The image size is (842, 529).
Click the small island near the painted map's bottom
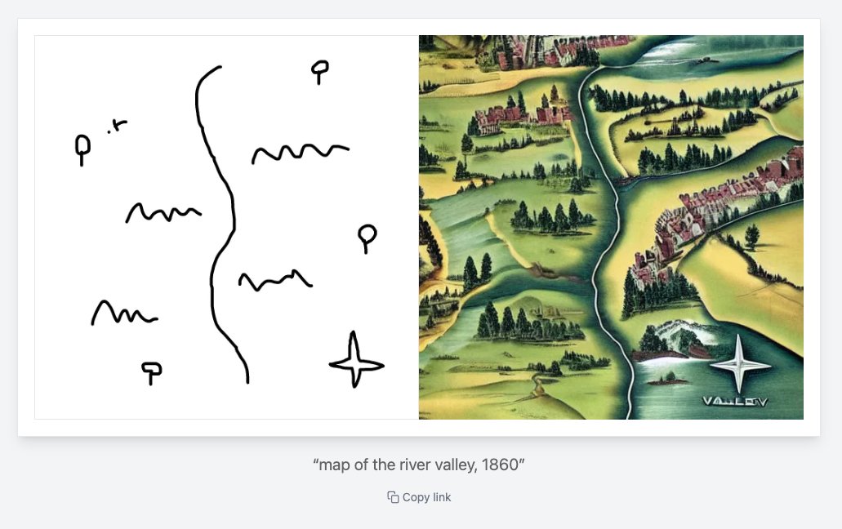670,378
